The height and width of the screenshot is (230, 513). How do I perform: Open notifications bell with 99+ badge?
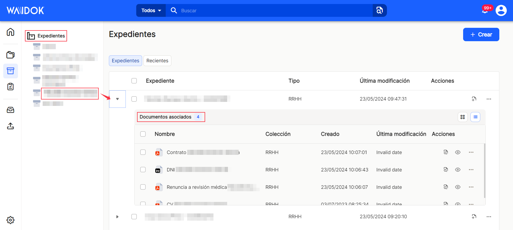pyautogui.click(x=485, y=11)
